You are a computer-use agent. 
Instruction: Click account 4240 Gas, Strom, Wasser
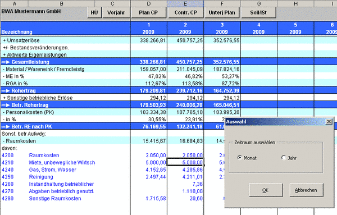[x=53, y=170]
